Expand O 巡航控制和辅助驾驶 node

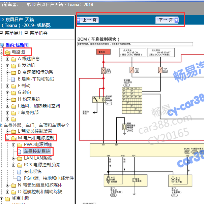pyautogui.click(x=7, y=192)
